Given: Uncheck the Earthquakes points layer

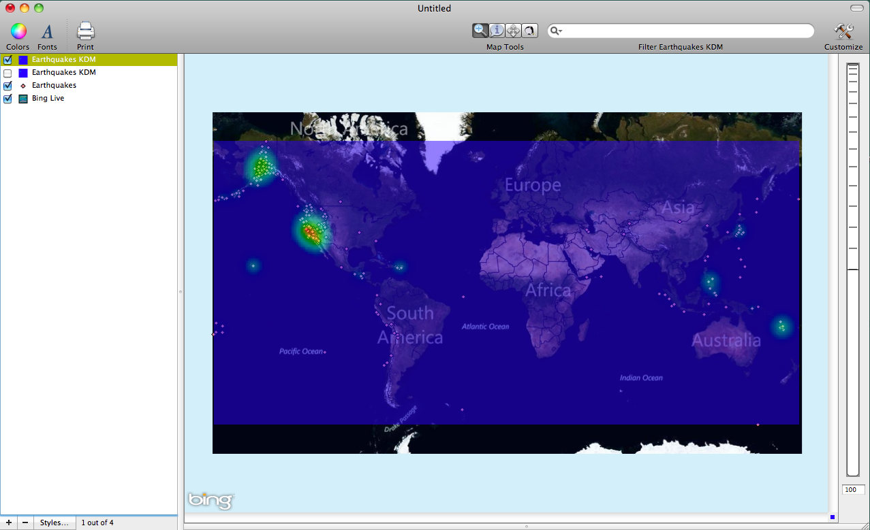Looking at the screenshot, I should [8, 86].
